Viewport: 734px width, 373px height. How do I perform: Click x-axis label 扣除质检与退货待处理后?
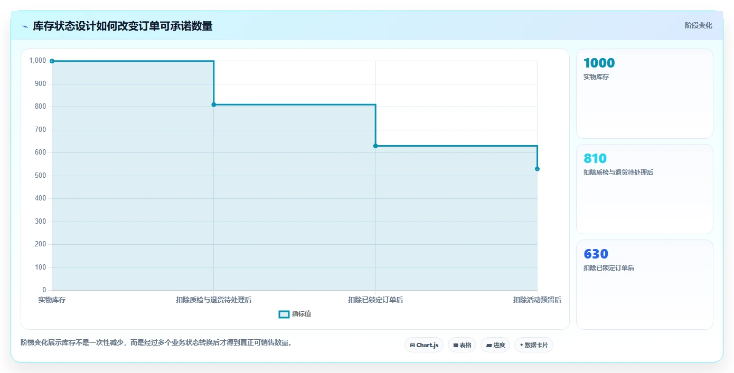tap(214, 300)
